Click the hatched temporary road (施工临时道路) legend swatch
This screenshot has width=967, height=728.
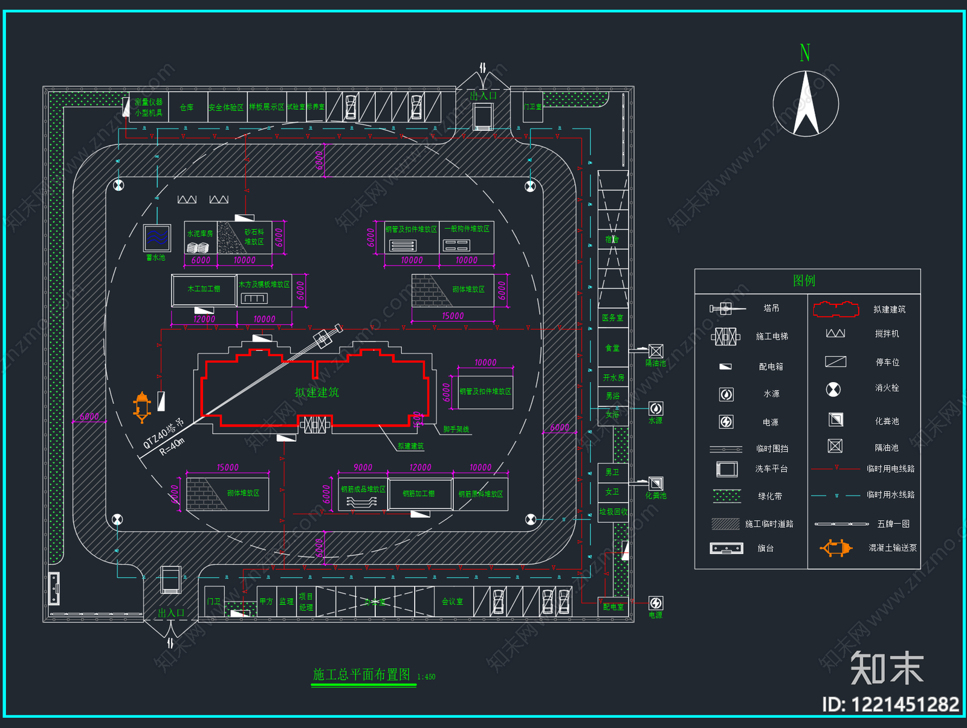(x=726, y=524)
